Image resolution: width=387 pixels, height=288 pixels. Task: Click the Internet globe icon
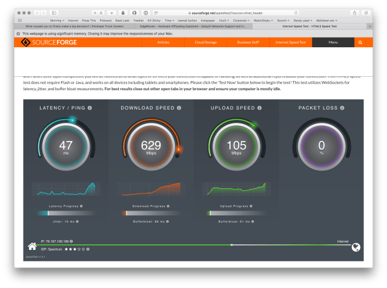click(356, 246)
